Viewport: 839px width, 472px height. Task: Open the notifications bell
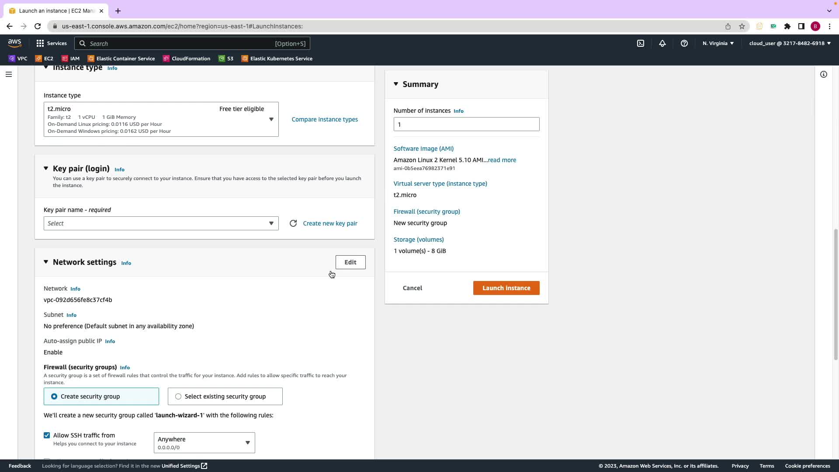[x=662, y=43]
